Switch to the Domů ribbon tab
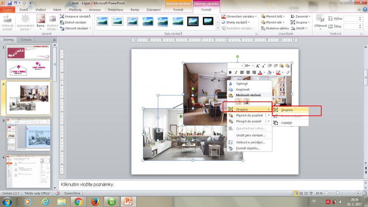The height and width of the screenshot is (207, 368). click(24, 9)
